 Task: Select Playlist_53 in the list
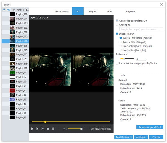(15, 81)
